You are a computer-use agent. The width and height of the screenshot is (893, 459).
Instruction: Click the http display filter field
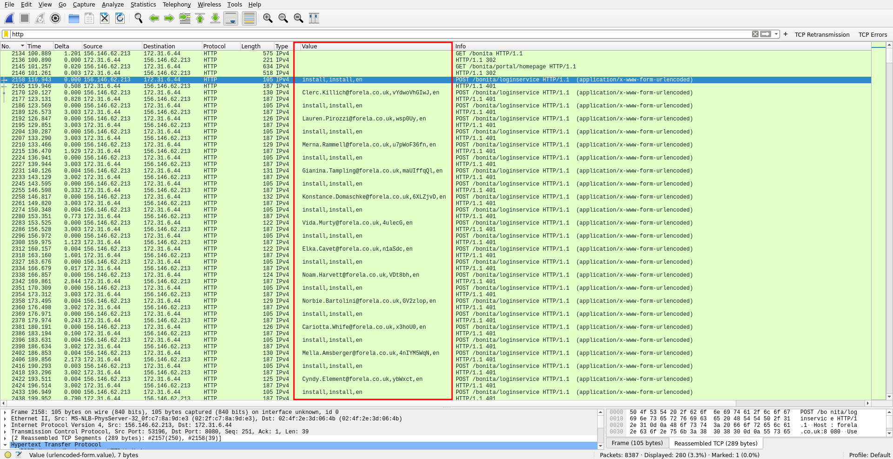[372, 34]
